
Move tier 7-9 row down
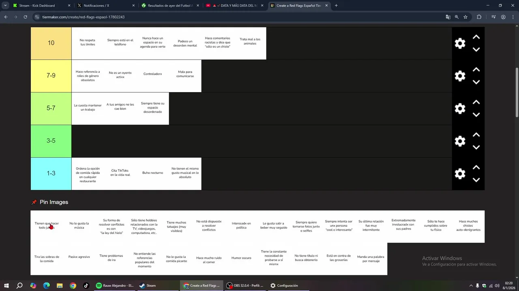pos(476,82)
